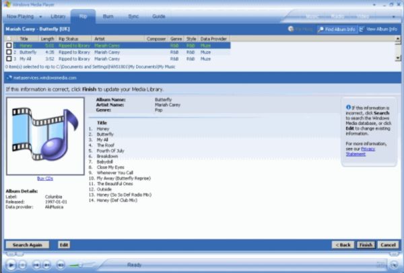This screenshot has height=273, width=404.
Task: Switch to skin mode icon at bottom right
Action: point(394,265)
